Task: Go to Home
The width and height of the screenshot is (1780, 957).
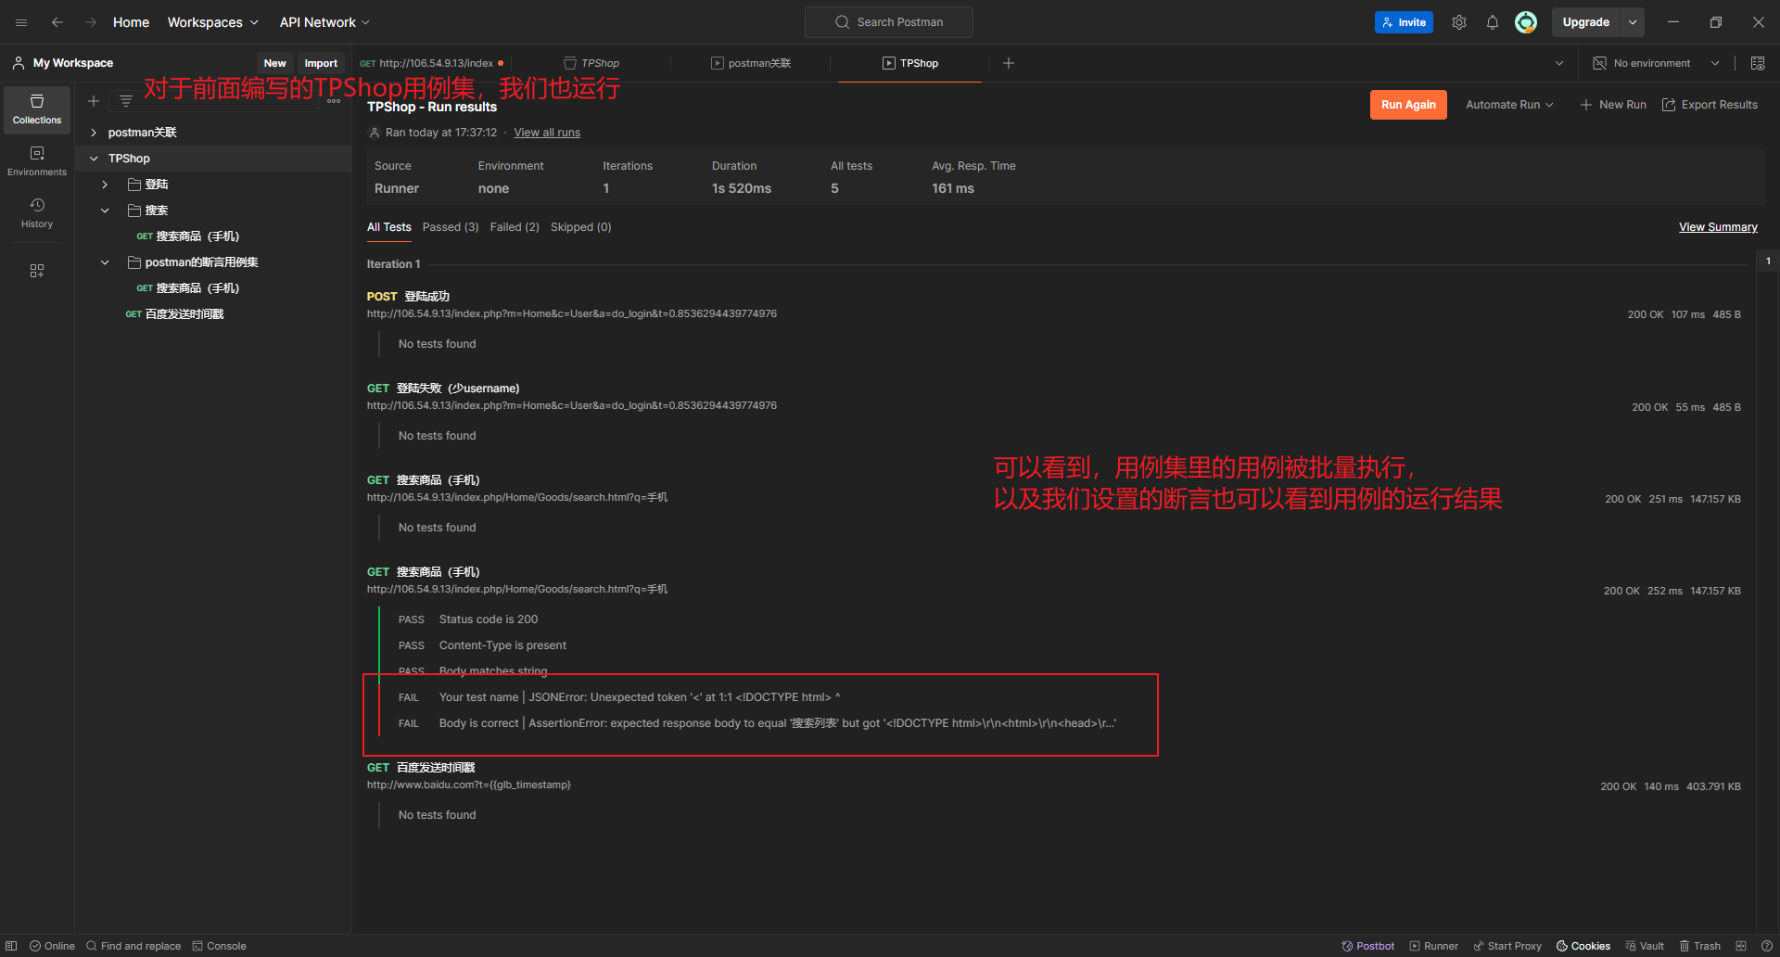Action: [131, 22]
